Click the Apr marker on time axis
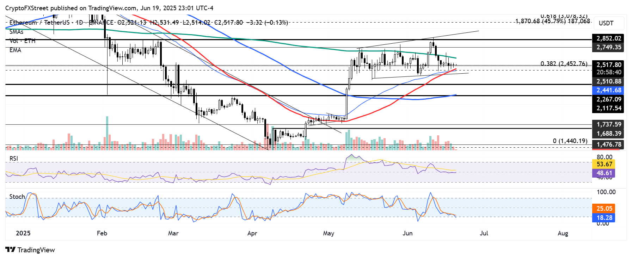Image resolution: width=632 pixels, height=259 pixels. point(252,233)
